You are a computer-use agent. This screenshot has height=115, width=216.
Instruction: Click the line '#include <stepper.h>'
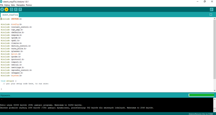(x=12, y=73)
